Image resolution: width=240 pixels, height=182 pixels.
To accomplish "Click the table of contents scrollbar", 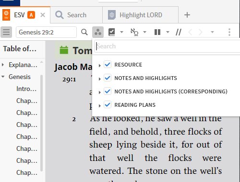I will (41, 123).
